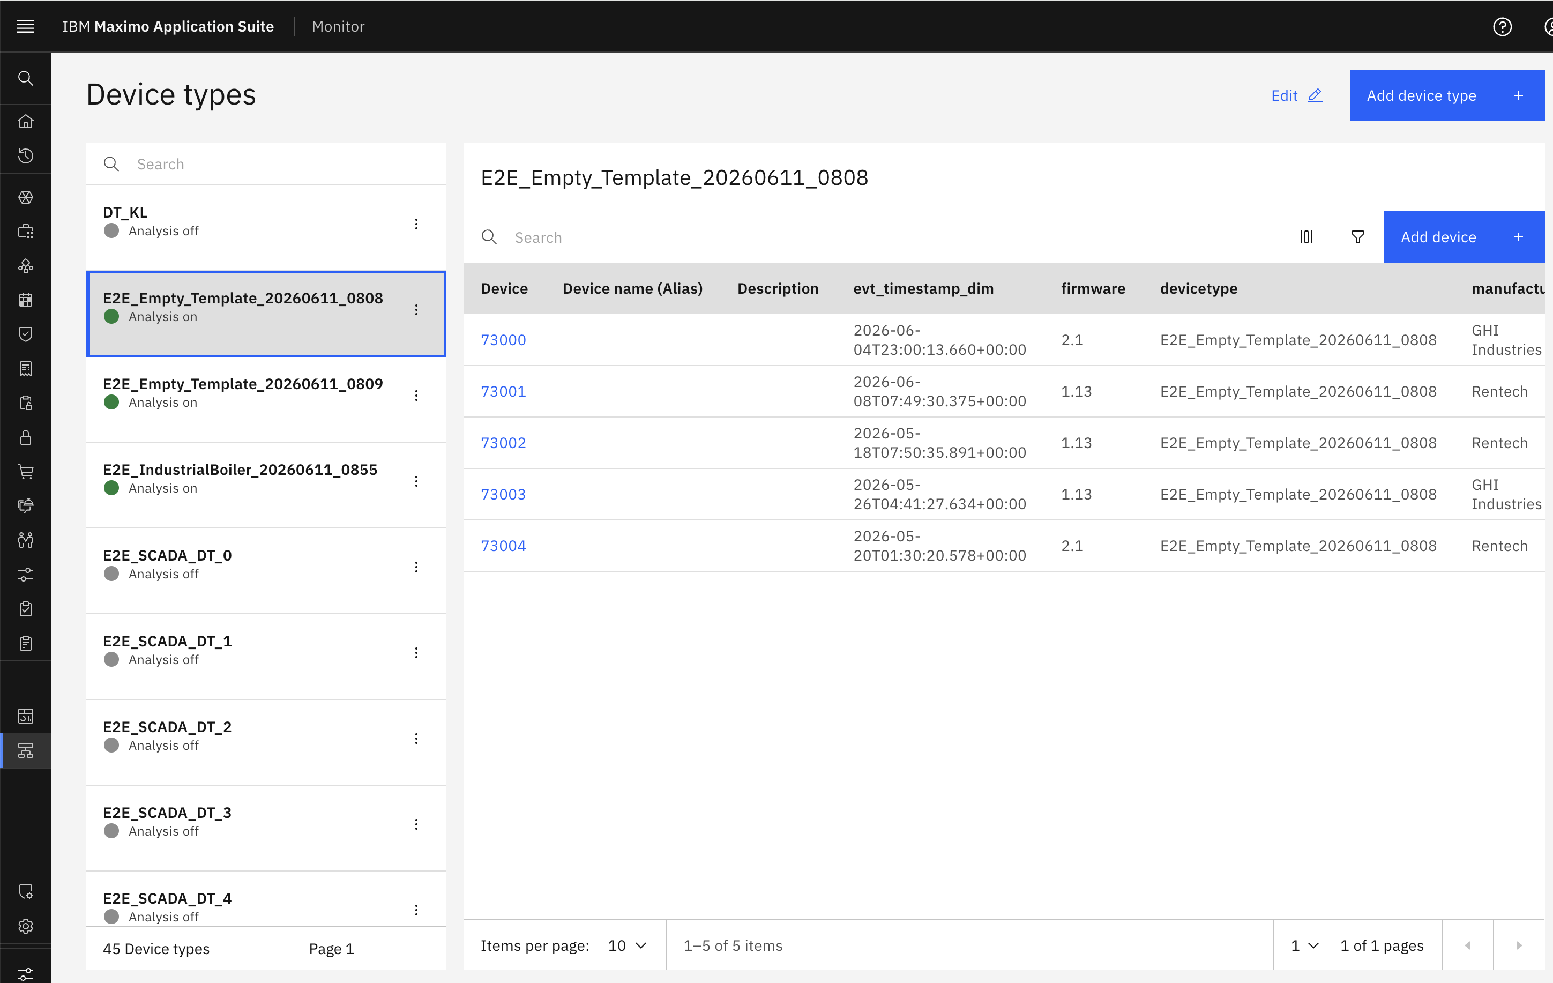
Task: Click the briefcase with grid sidebar icon
Action: [x=26, y=232]
